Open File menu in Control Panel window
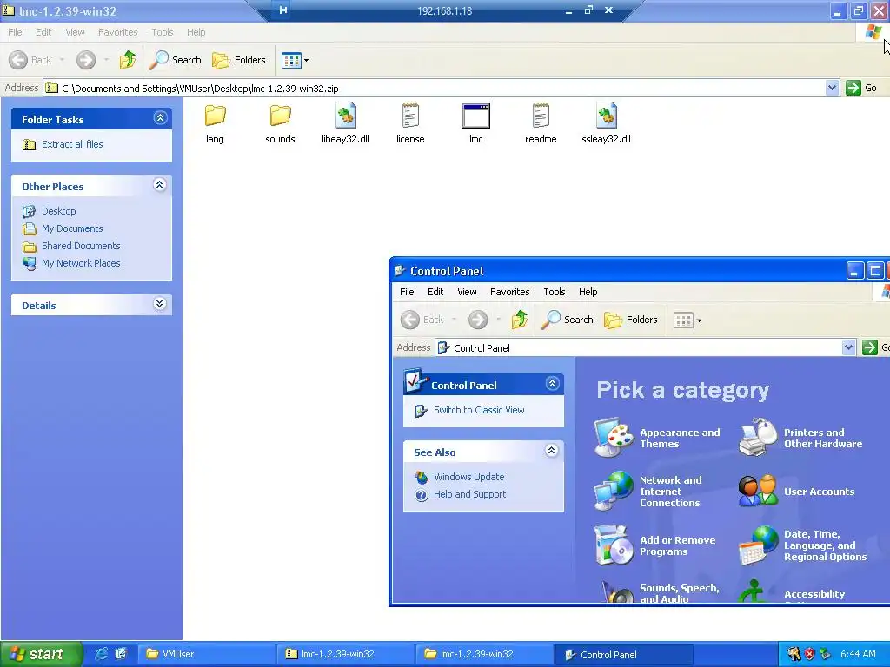This screenshot has width=890, height=667. pyautogui.click(x=407, y=292)
